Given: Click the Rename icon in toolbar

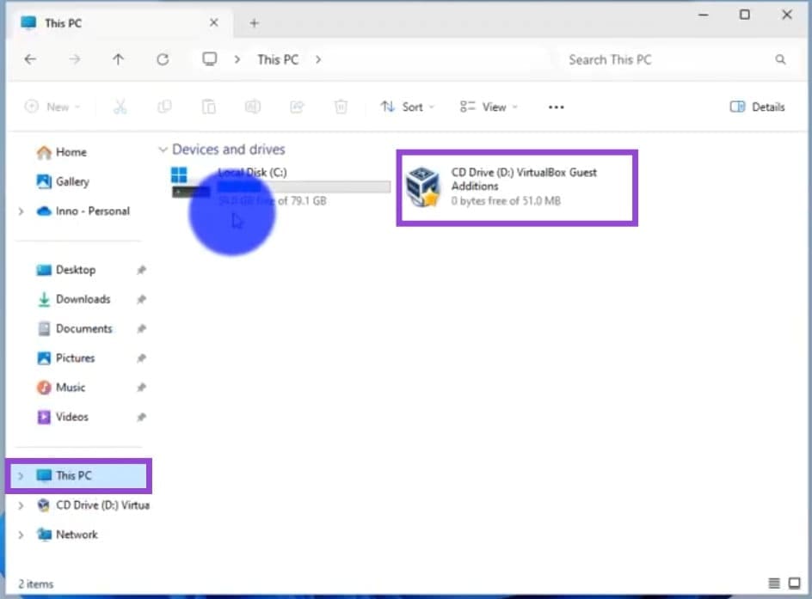Looking at the screenshot, I should point(253,107).
